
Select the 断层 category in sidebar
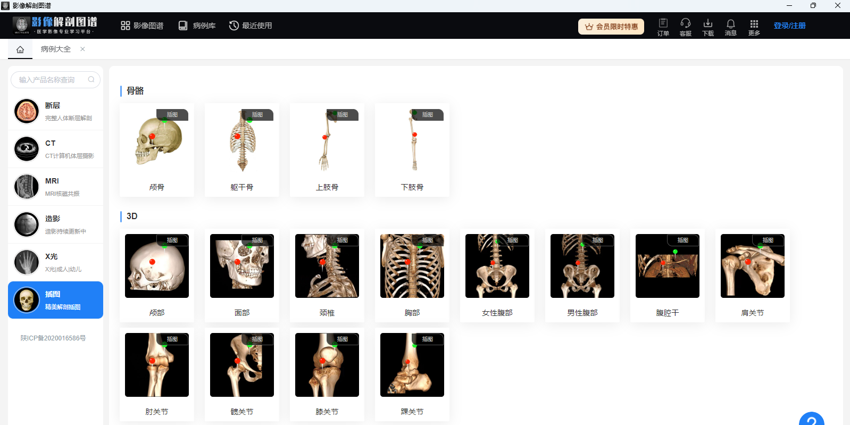55,111
